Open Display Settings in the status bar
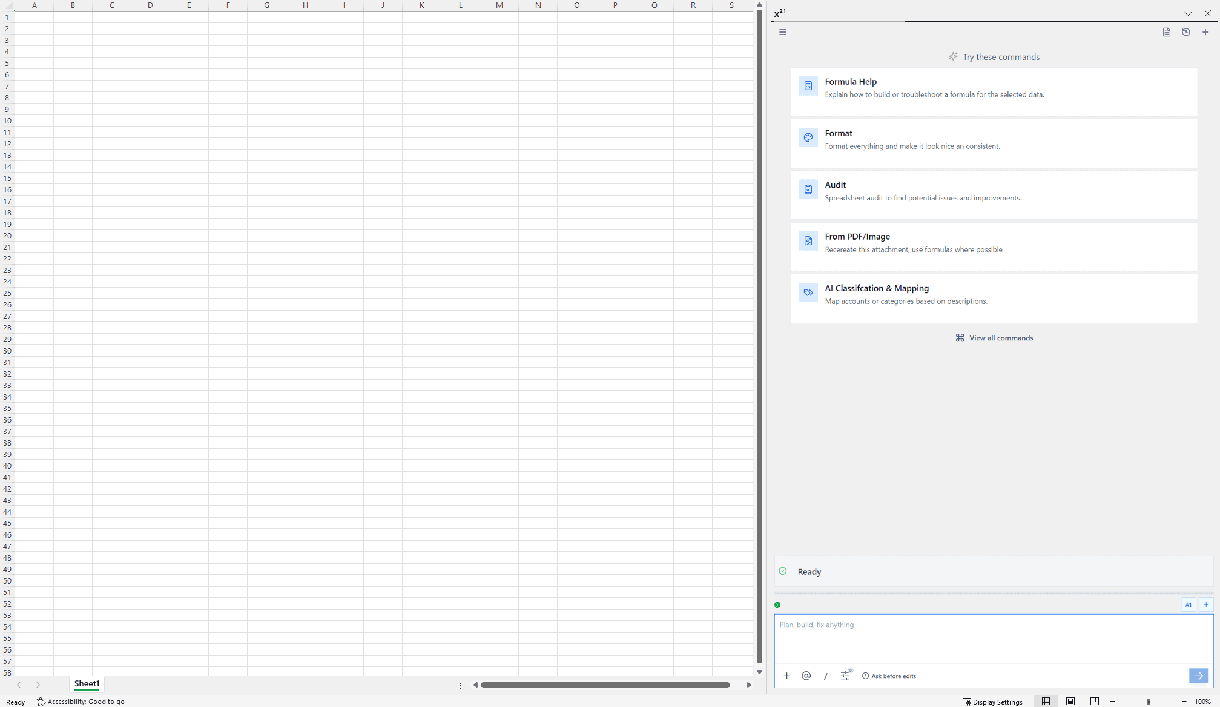 (992, 702)
